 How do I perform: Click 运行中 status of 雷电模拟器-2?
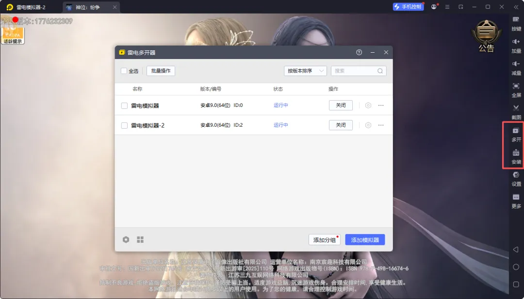tap(281, 125)
